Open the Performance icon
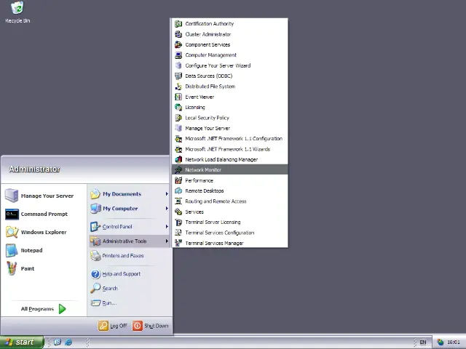The width and height of the screenshot is (466, 349). [x=178, y=180]
